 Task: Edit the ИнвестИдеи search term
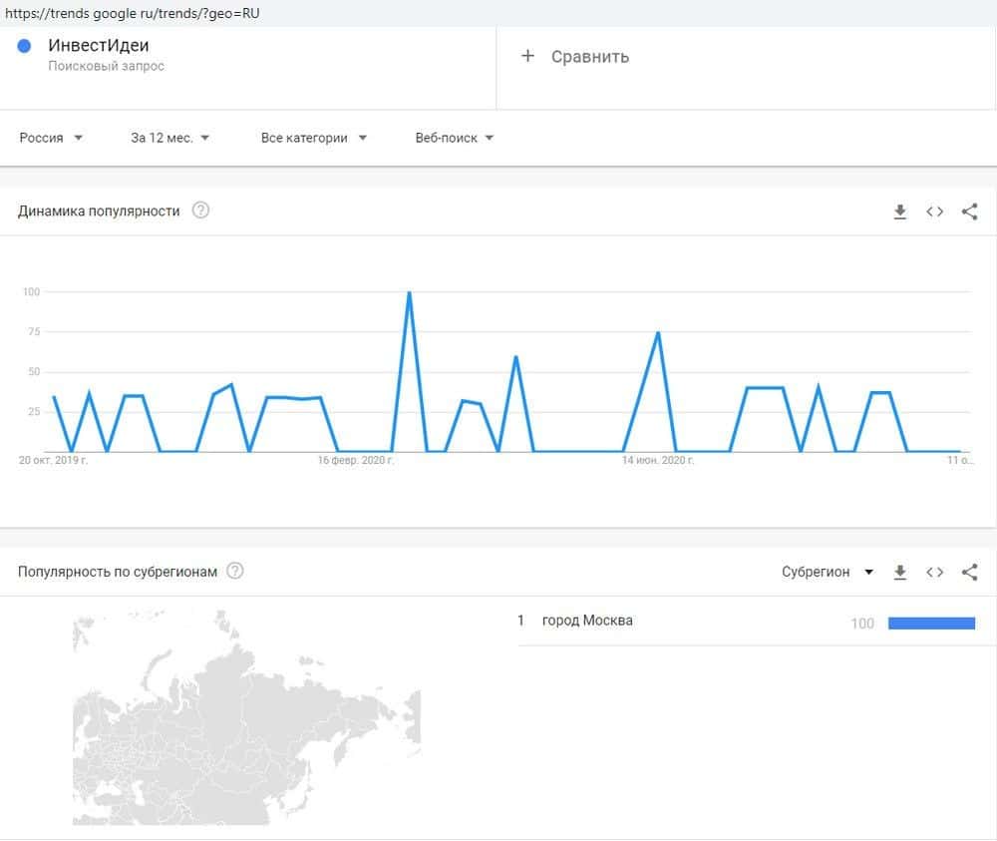tap(99, 46)
